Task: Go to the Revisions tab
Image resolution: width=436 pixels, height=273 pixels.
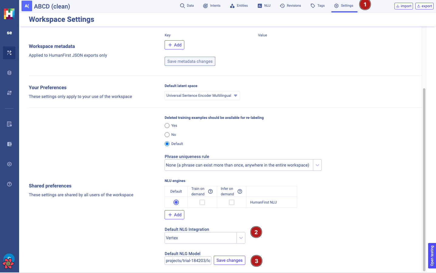Action: 290,6
